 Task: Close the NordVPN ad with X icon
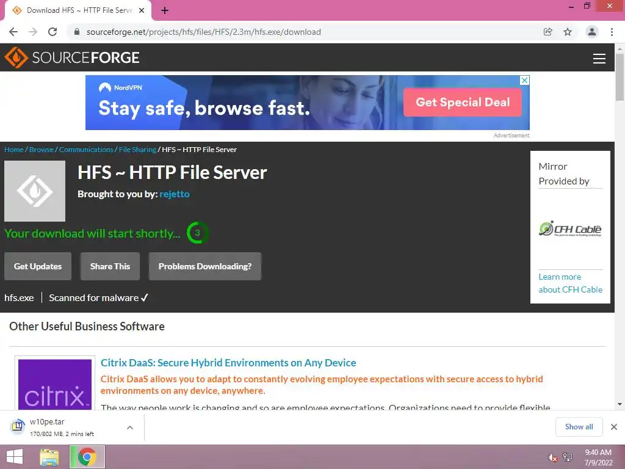(x=525, y=80)
